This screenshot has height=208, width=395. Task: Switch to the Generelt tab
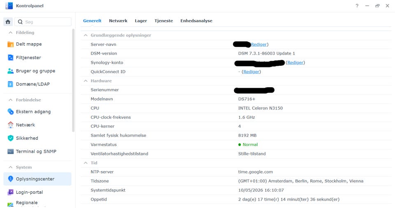92,21
